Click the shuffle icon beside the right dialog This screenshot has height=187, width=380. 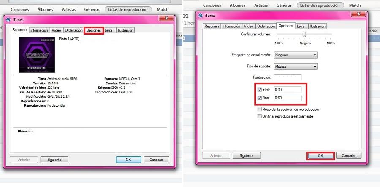coord(186,16)
